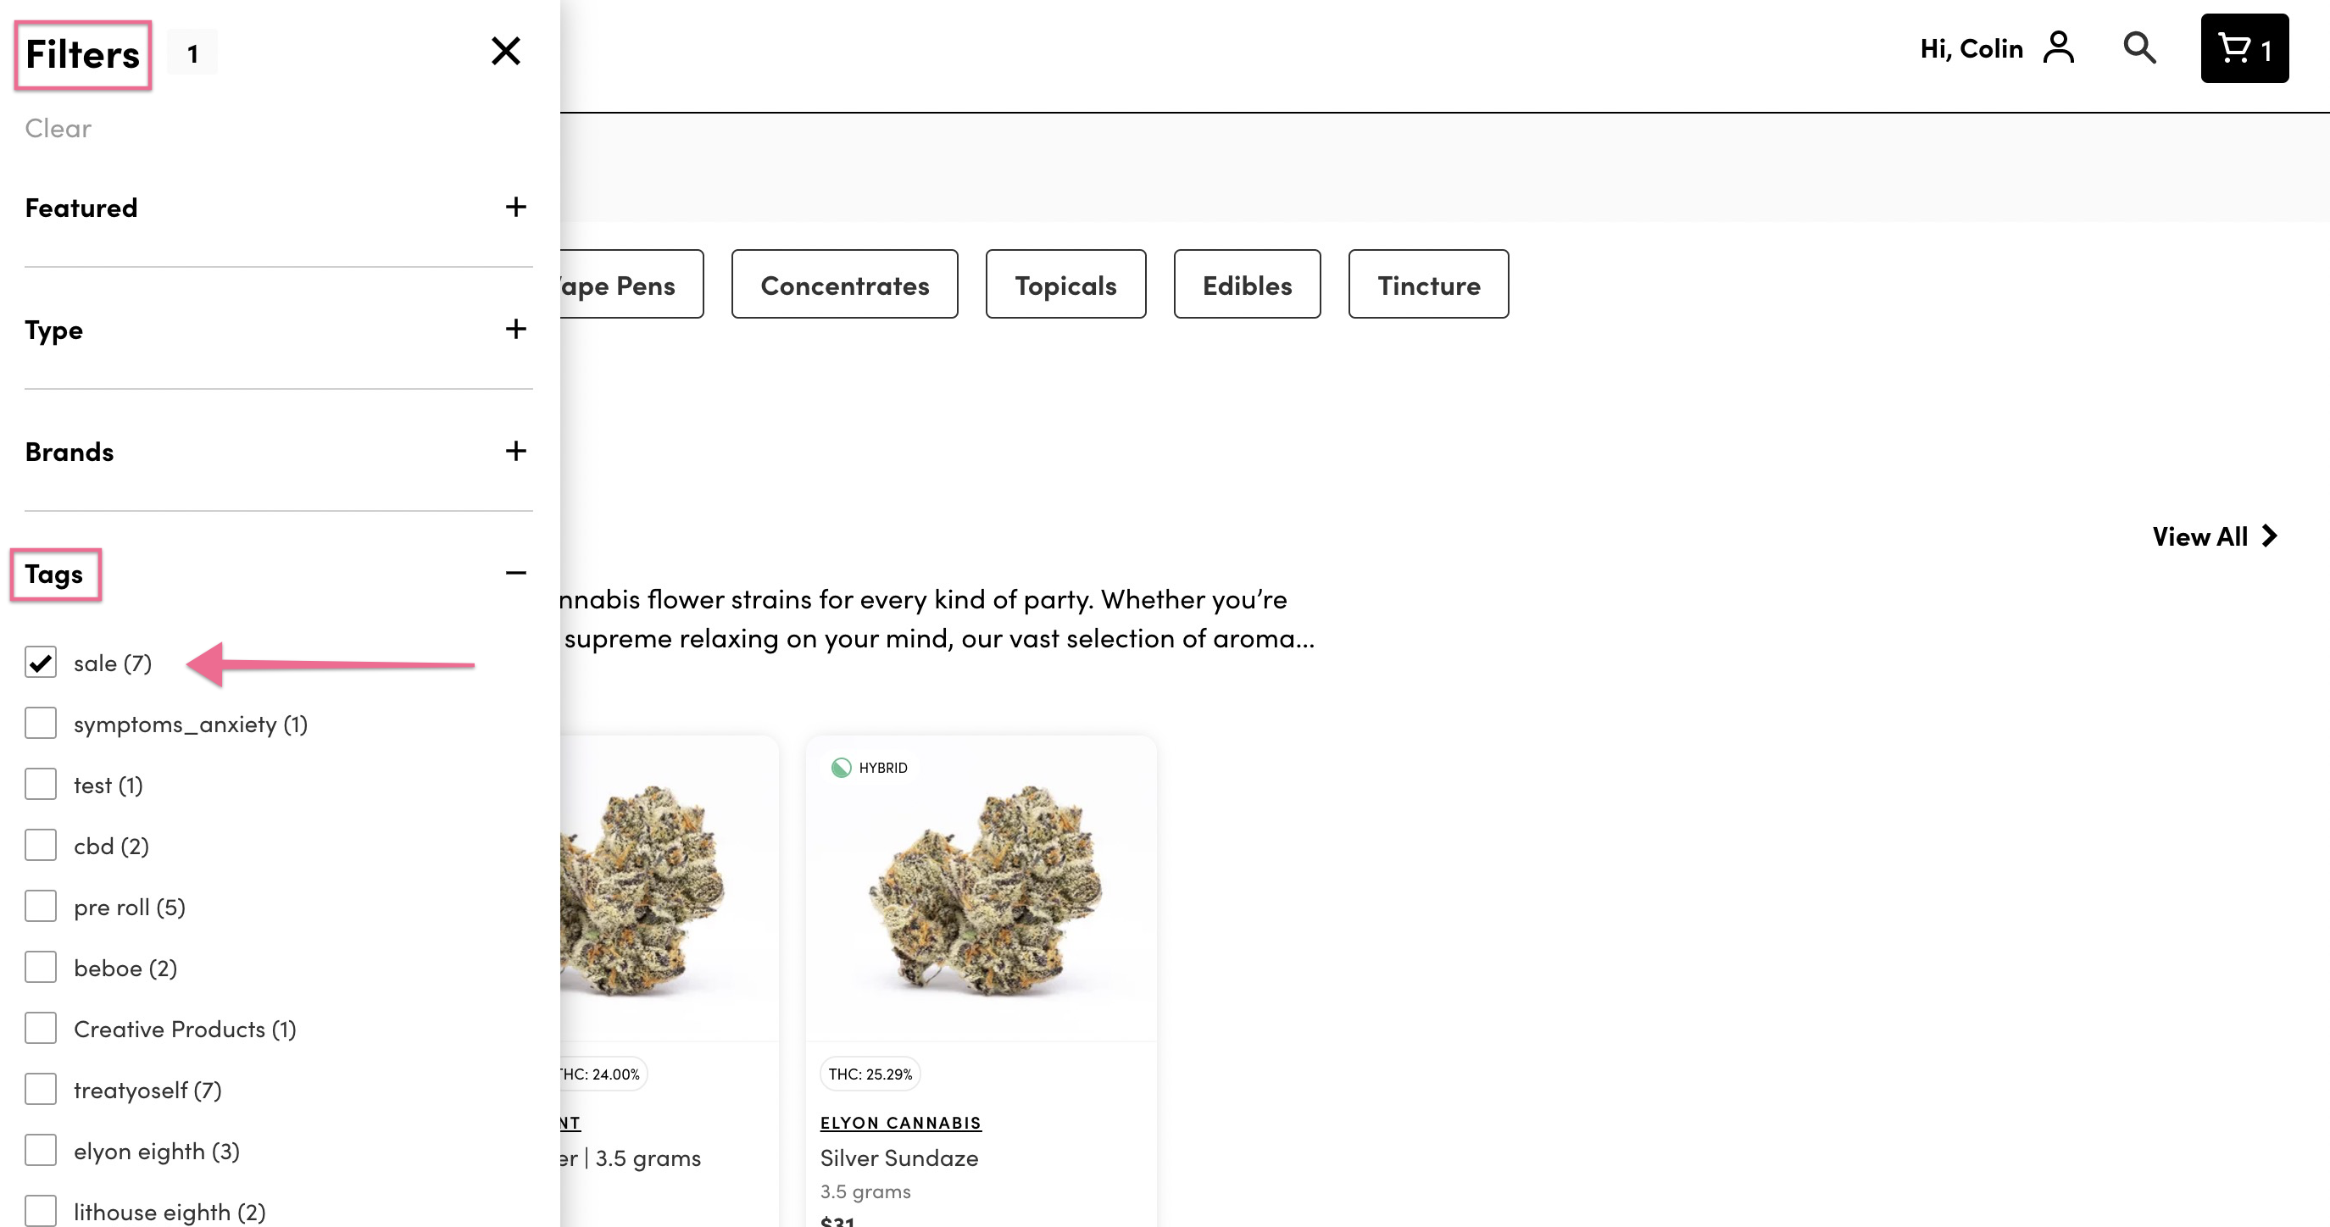Click the Hybrid strain badge icon
The width and height of the screenshot is (2330, 1227).
[841, 768]
